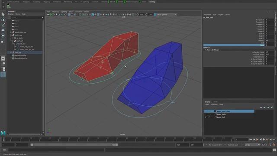Open viewport Shading menu
This screenshot has width=277, height=156.
(x=55, y=12)
